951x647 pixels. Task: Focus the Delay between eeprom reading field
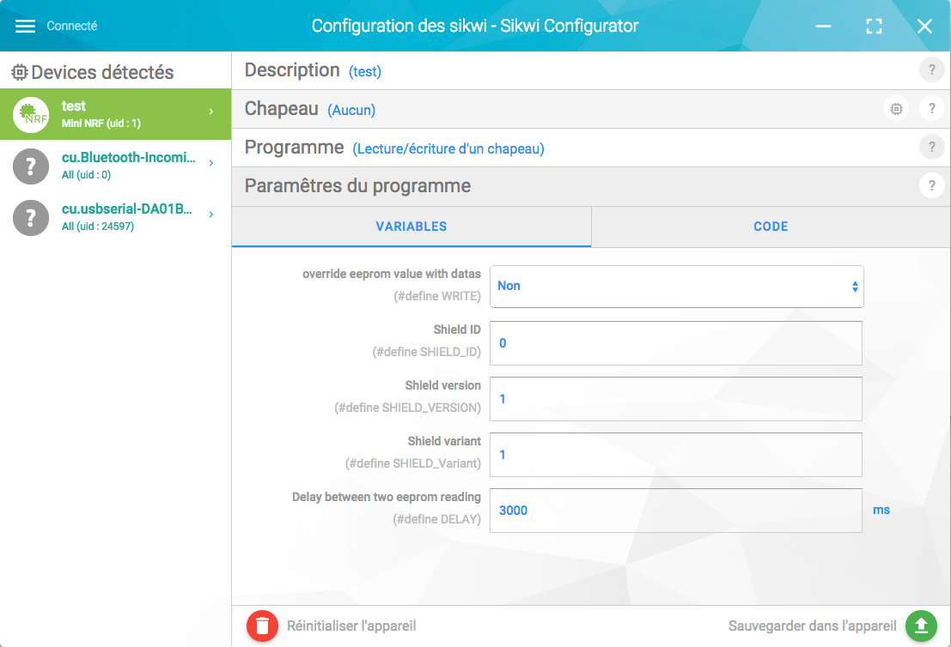click(x=676, y=511)
